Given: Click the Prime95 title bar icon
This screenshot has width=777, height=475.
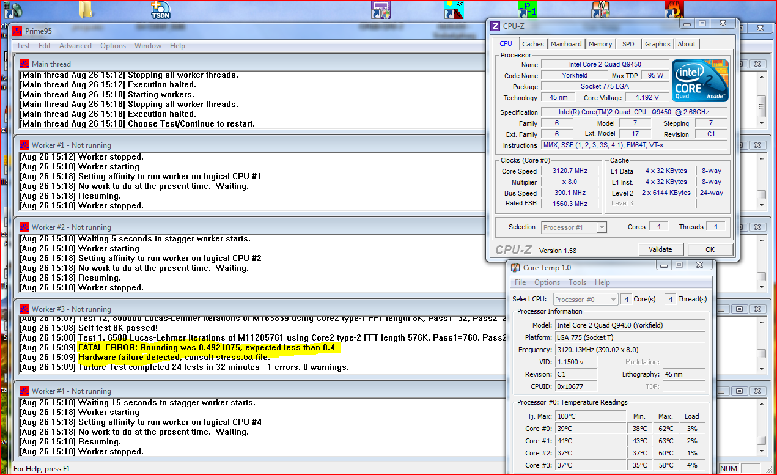Looking at the screenshot, I should pyautogui.click(x=17, y=31).
